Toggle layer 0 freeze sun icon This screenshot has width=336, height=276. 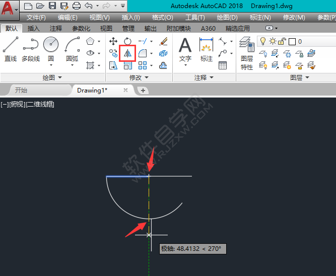(273, 41)
